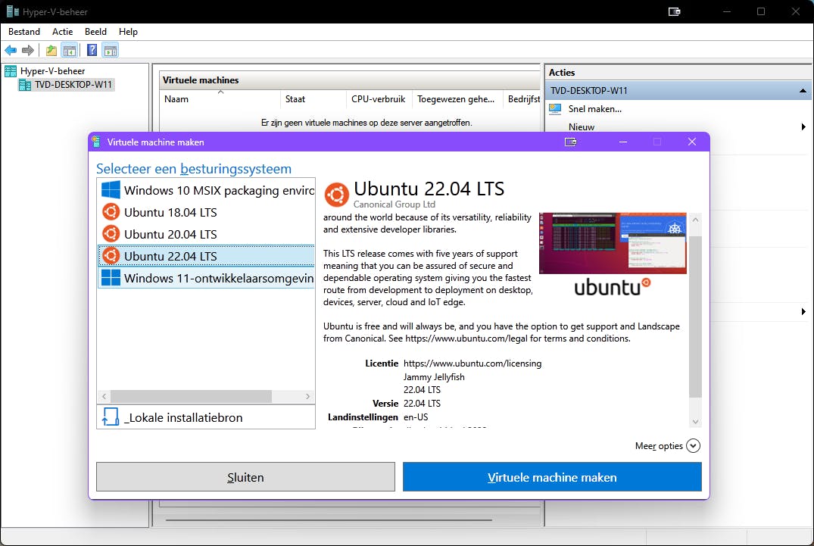Expand Meer opties chevron

(693, 446)
